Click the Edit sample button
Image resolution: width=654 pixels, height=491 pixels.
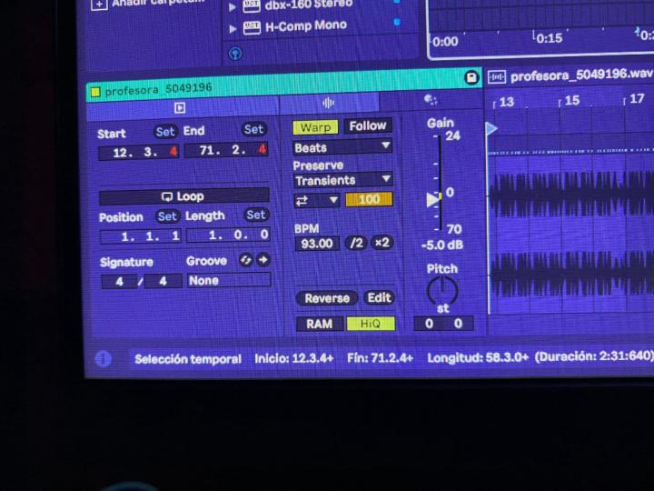point(379,297)
